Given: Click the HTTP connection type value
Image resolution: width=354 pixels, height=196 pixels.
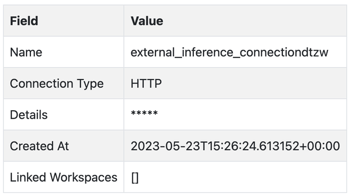Looking at the screenshot, I should (x=146, y=84).
